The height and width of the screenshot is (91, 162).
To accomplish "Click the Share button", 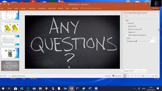I will click(155, 8).
